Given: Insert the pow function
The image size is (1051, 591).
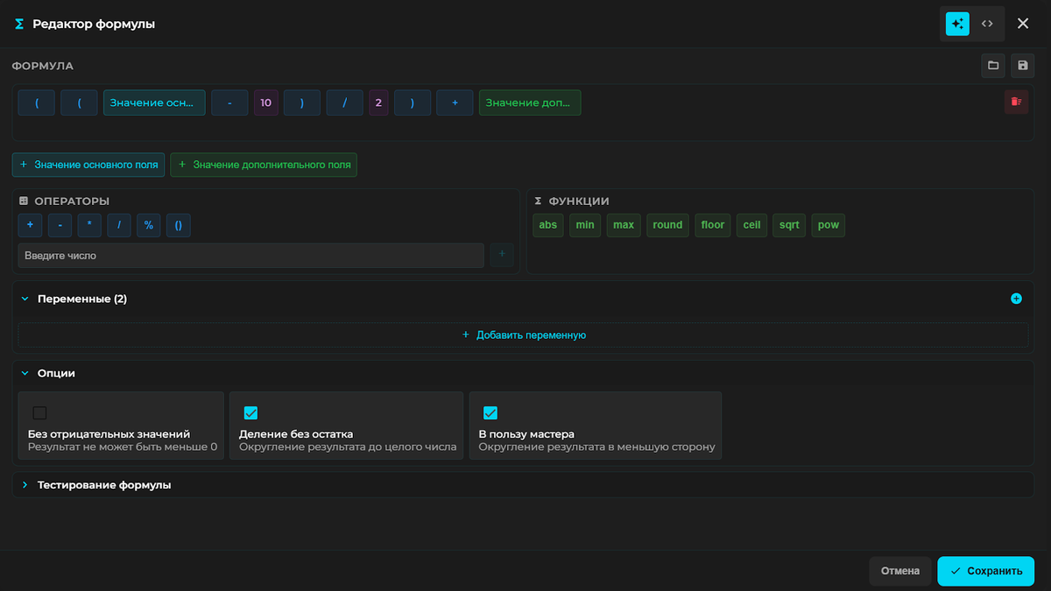Looking at the screenshot, I should pyautogui.click(x=829, y=225).
